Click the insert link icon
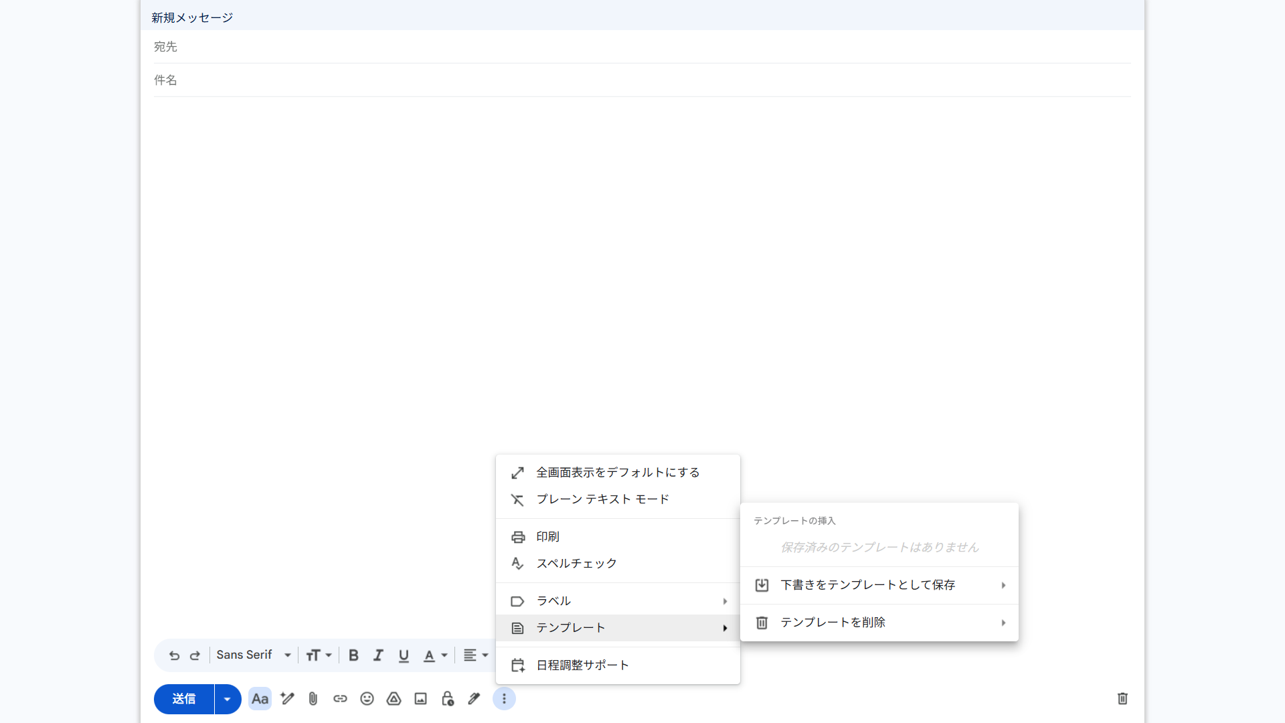The image size is (1285, 723). (x=340, y=699)
